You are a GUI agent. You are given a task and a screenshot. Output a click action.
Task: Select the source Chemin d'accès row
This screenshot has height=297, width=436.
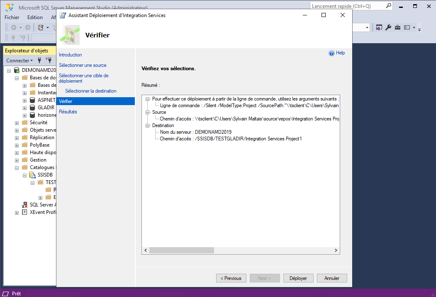(x=249, y=119)
